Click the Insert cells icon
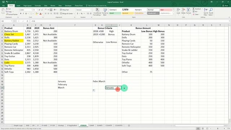The width and height of the screenshot is (231, 130). coord(178,10)
